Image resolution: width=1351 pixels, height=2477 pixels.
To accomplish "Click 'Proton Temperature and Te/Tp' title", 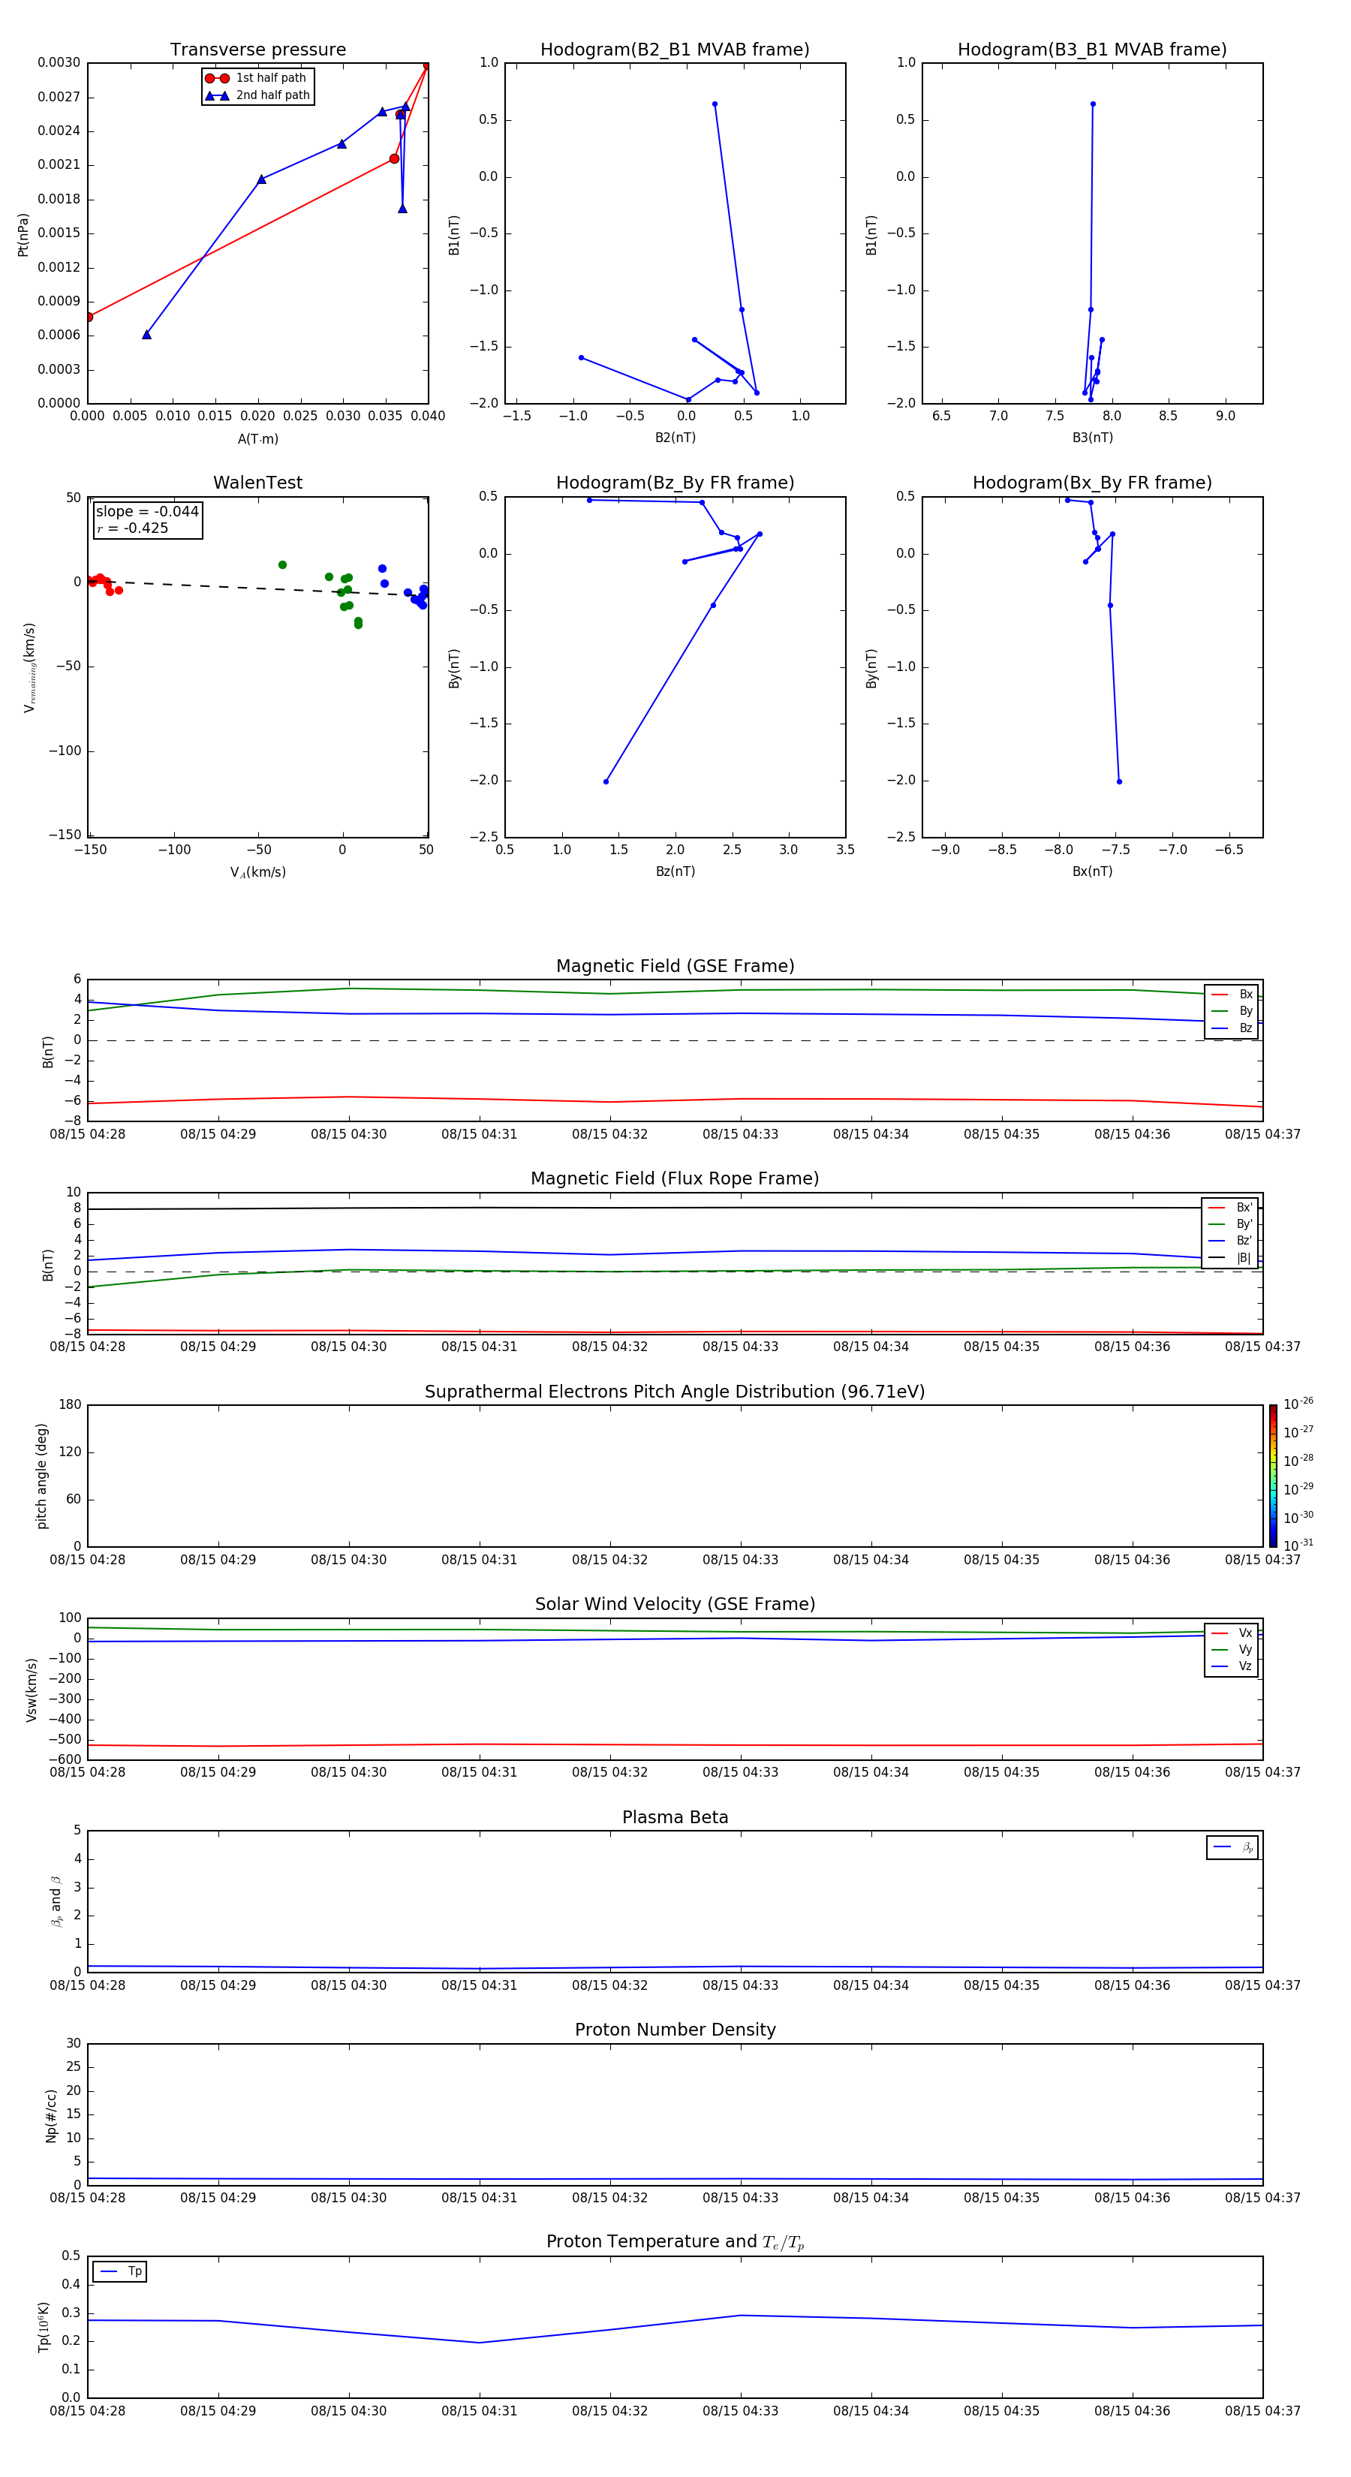I will tap(675, 2241).
